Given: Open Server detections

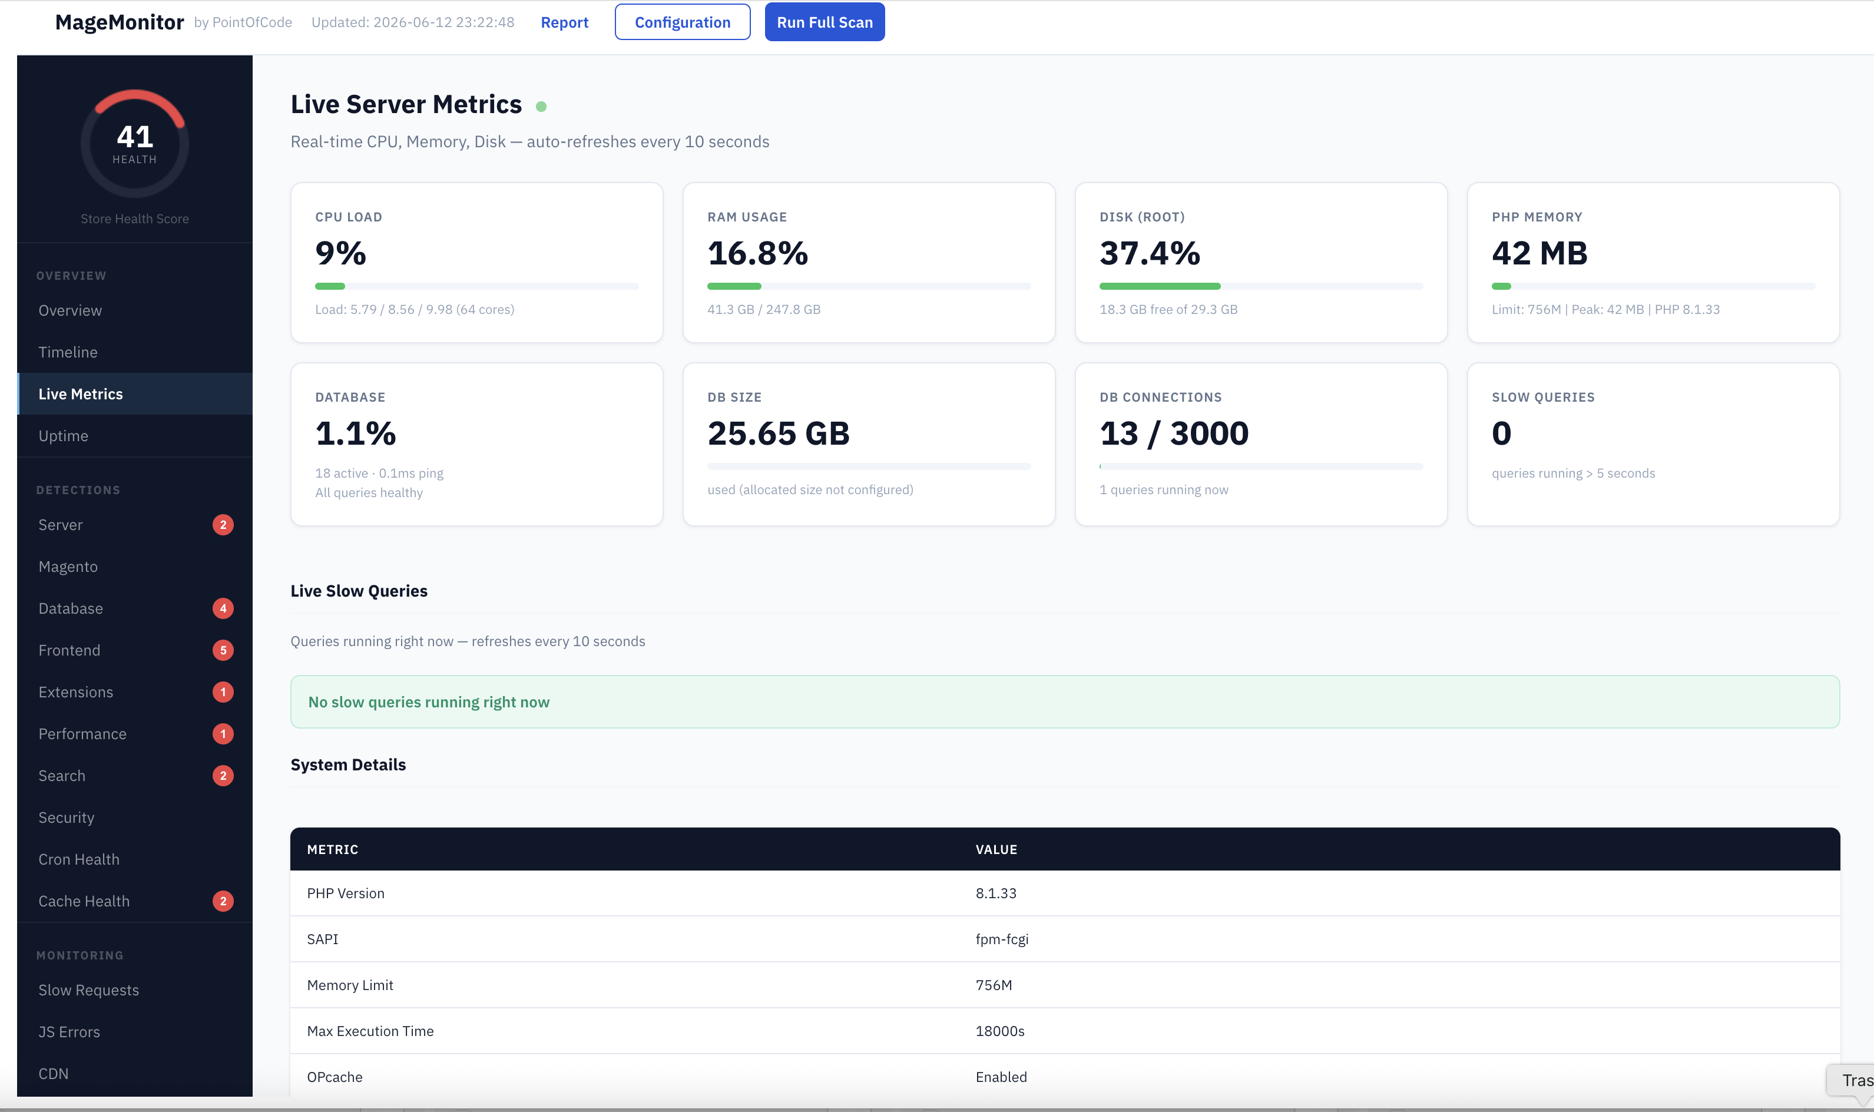Looking at the screenshot, I should pyautogui.click(x=135, y=525).
